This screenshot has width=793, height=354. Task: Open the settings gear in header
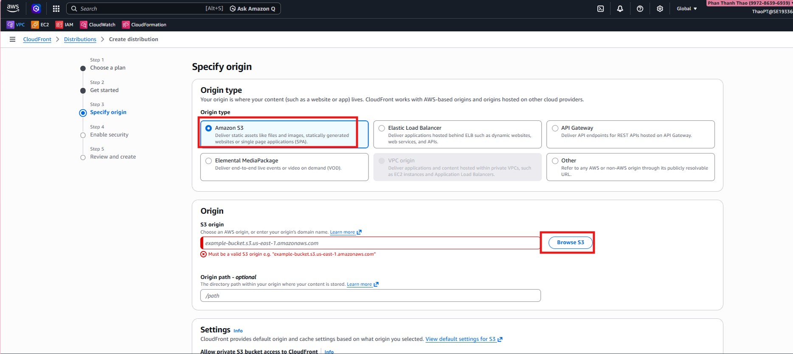pos(660,8)
